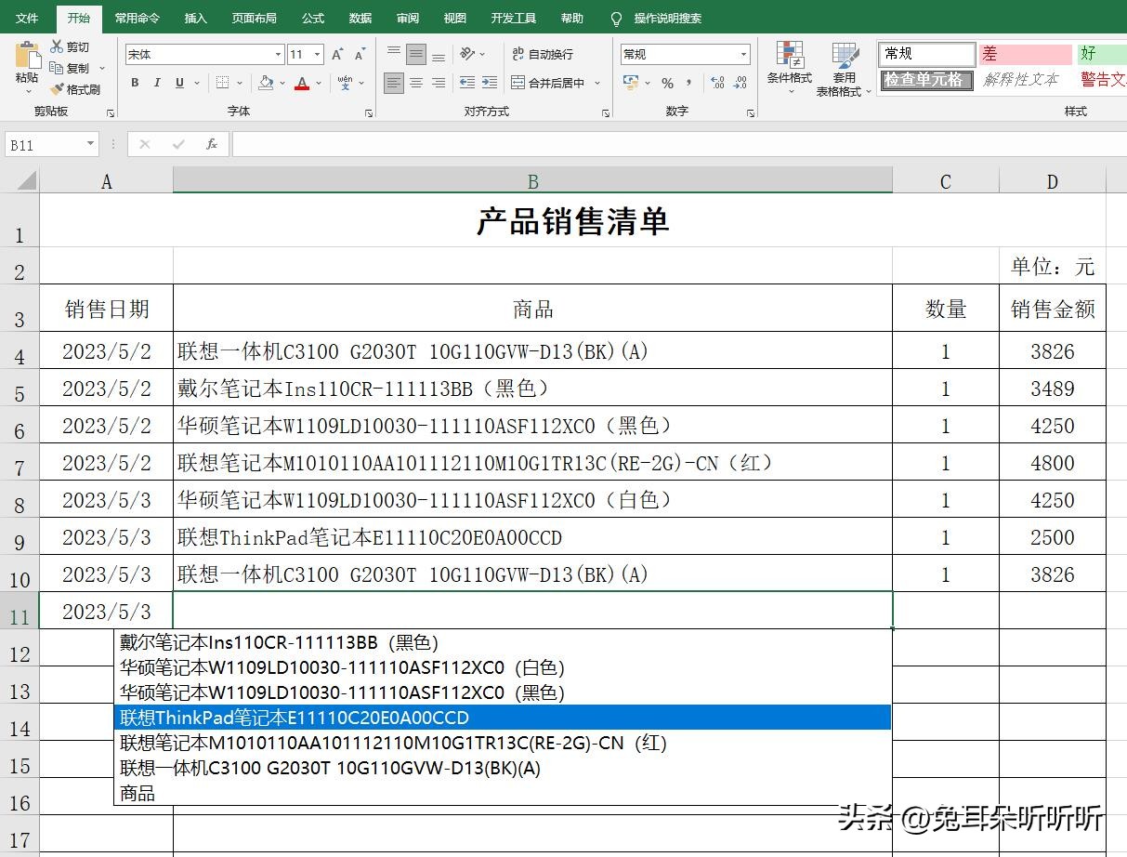
Task: Apply the red font color A
Action: pyautogui.click(x=301, y=83)
